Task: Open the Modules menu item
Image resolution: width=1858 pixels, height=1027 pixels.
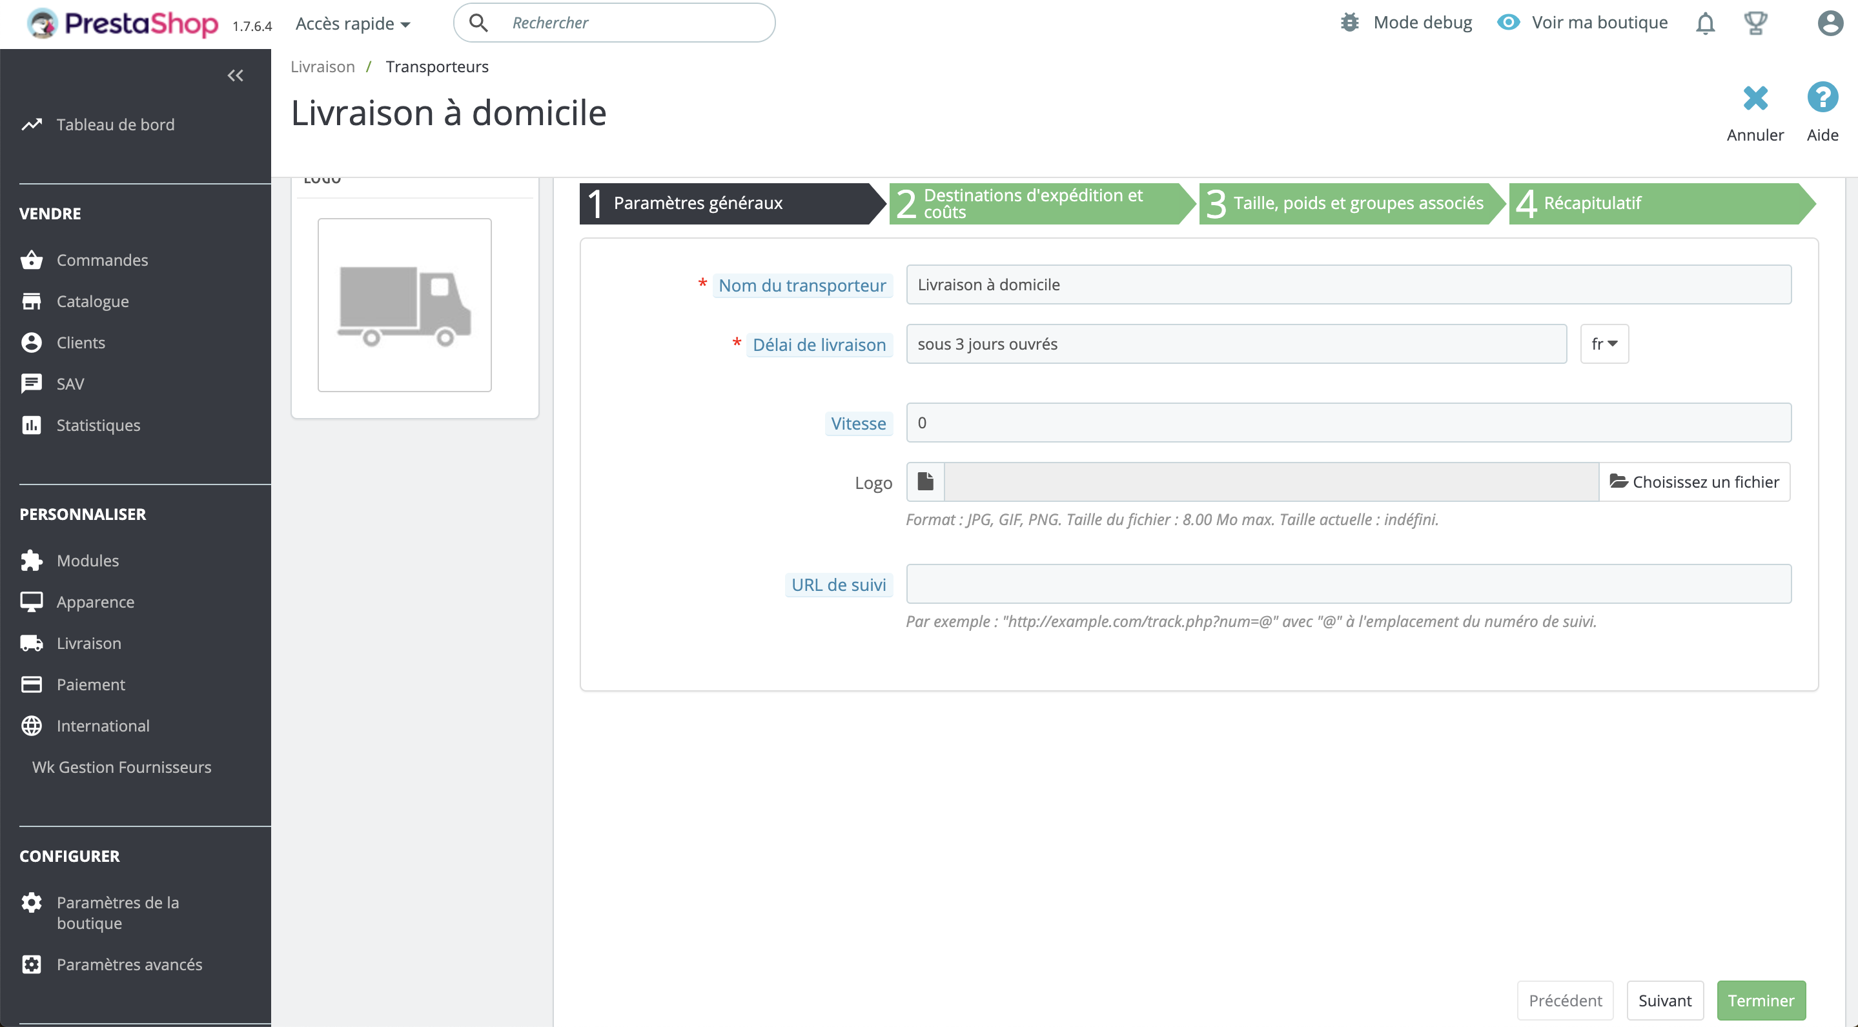Action: pyautogui.click(x=87, y=561)
